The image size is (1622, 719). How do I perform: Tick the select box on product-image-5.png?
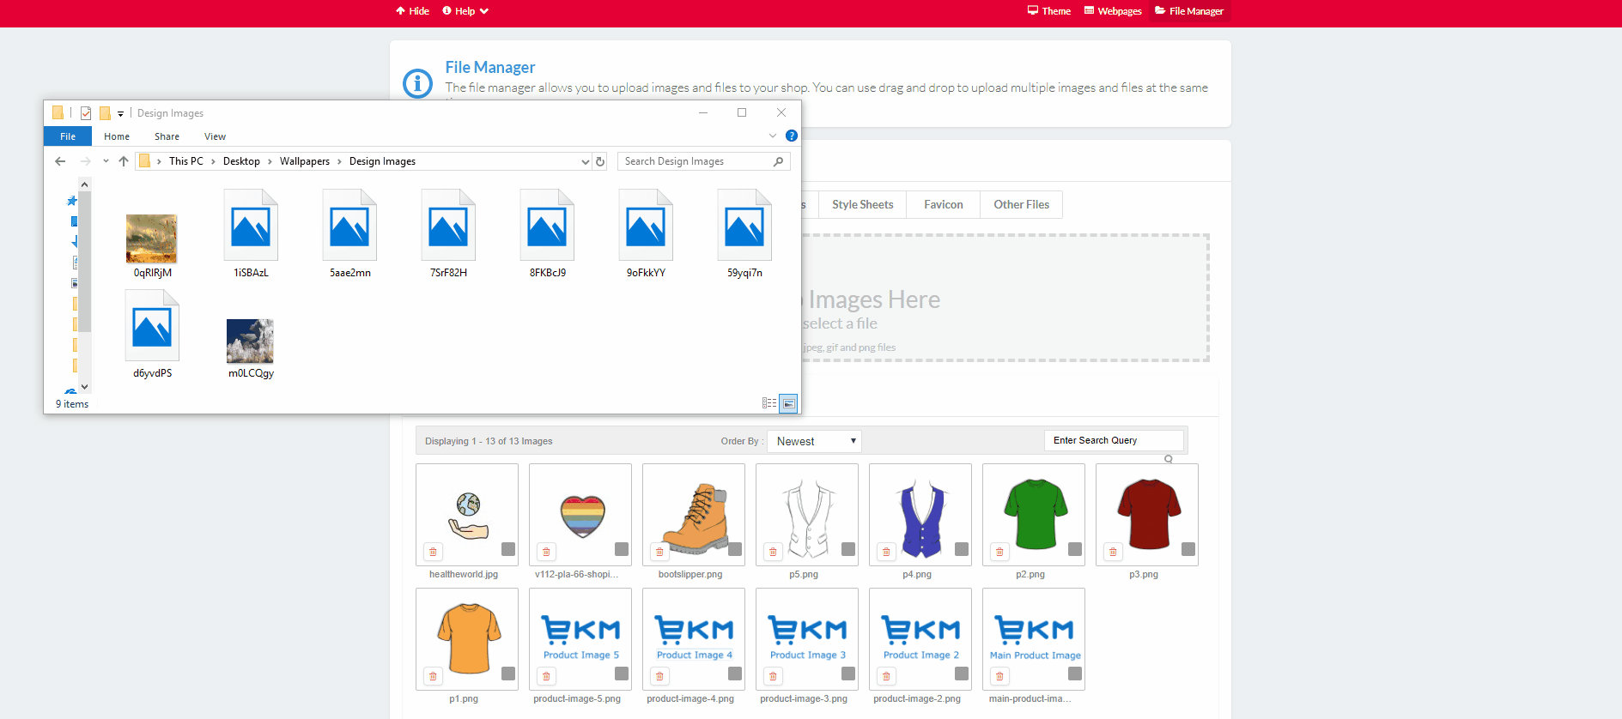point(622,674)
